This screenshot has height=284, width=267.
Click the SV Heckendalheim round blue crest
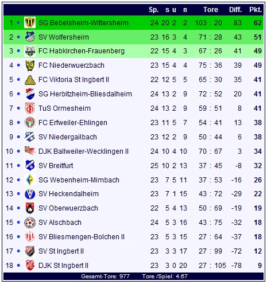[x=30, y=194]
